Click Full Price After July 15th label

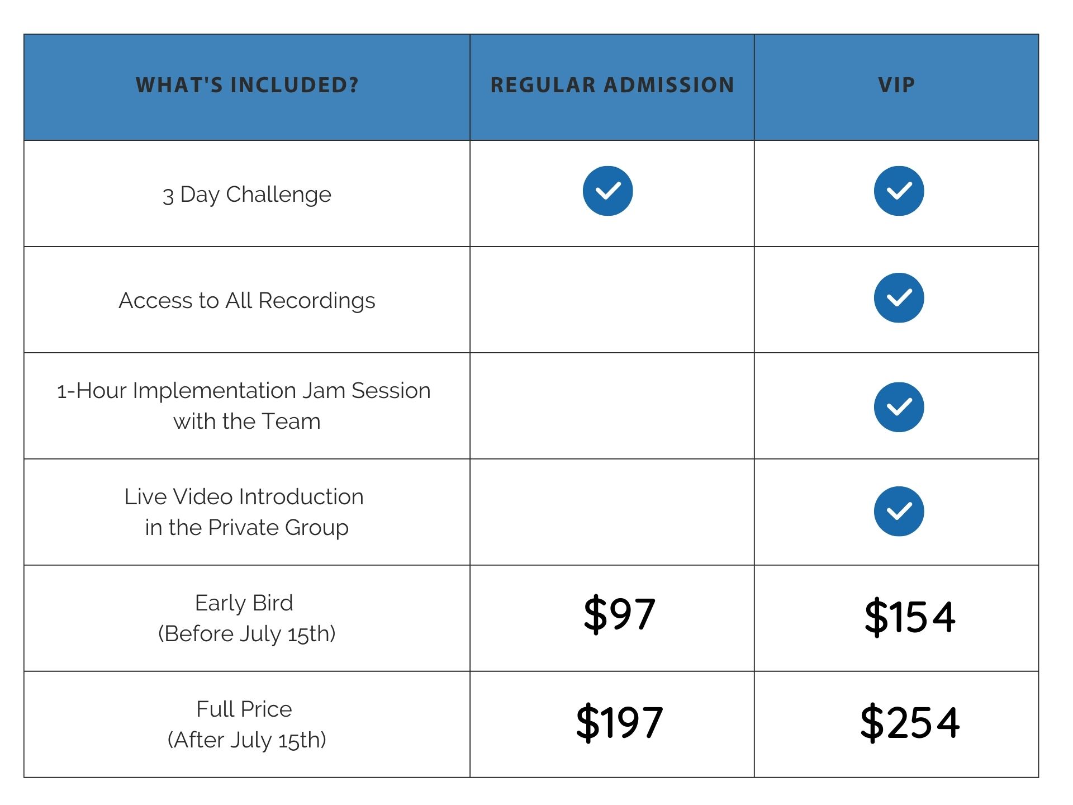[x=246, y=724]
